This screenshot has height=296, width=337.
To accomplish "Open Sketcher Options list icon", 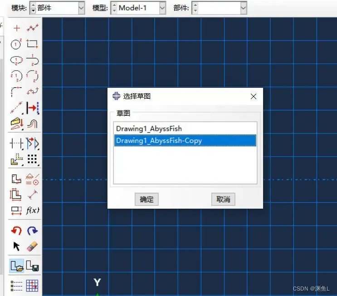I will pos(16,286).
